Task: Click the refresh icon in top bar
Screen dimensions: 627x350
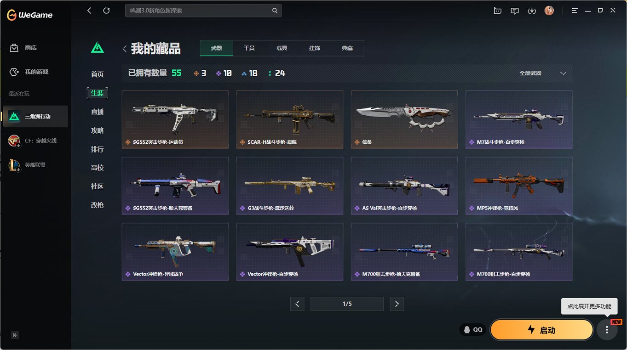Action: pos(106,11)
